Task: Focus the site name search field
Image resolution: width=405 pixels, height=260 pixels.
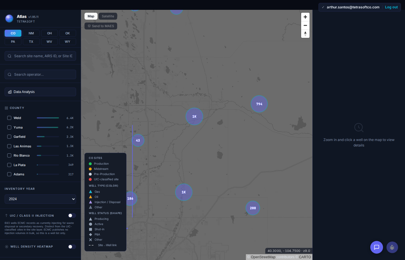Action: click(40, 56)
